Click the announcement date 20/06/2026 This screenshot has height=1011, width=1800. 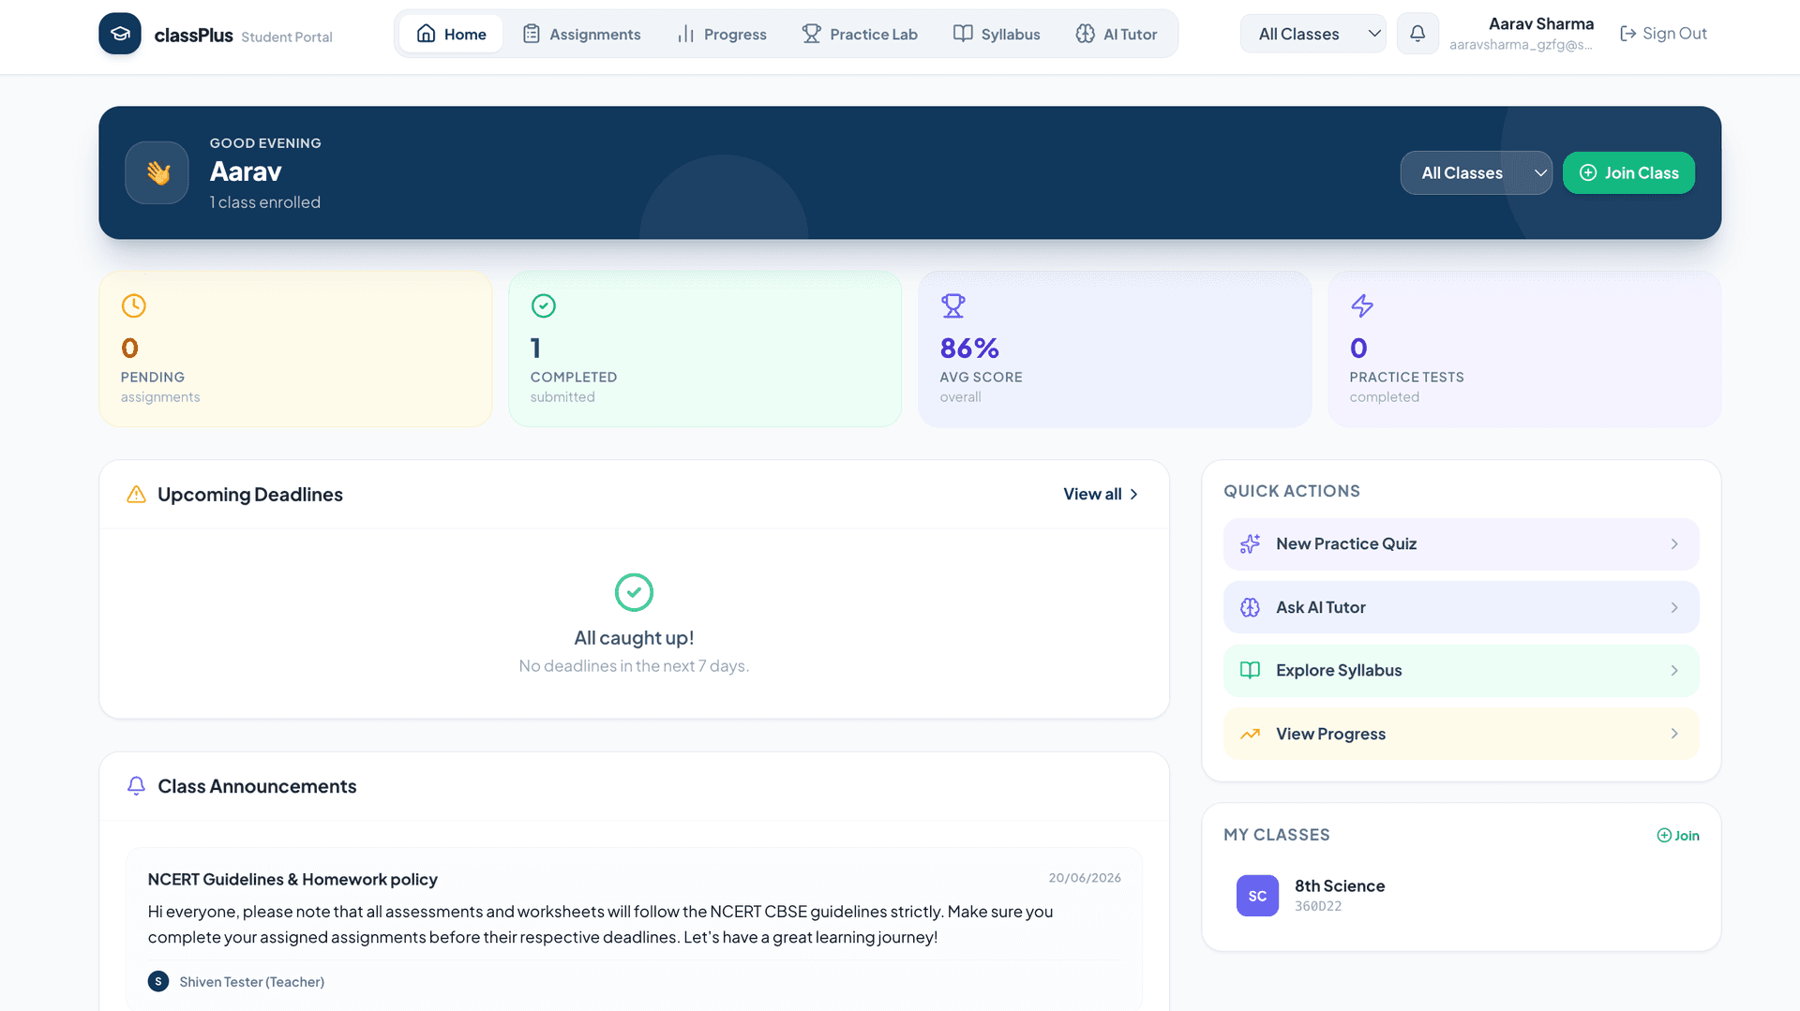pyautogui.click(x=1085, y=878)
